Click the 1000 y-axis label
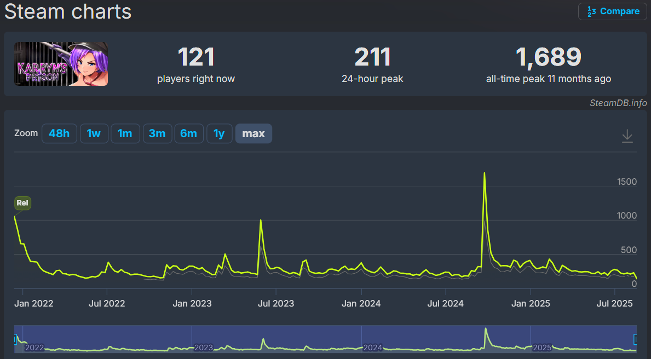The height and width of the screenshot is (359, 651). click(627, 216)
